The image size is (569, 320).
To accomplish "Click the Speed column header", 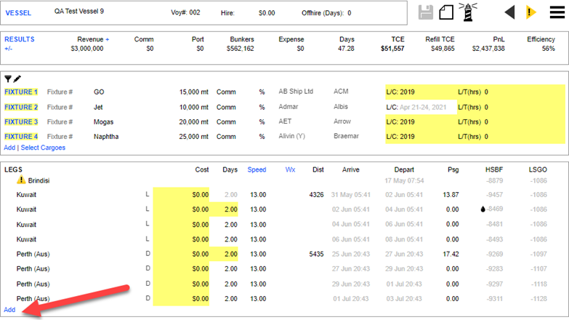I will point(257,169).
